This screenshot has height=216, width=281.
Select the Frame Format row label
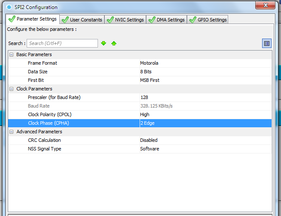click(43, 63)
